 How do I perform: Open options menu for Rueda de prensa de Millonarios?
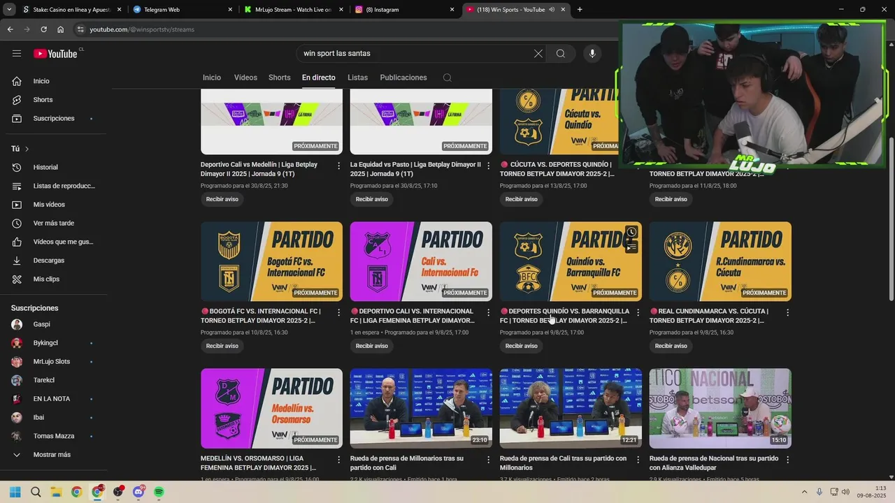point(489,460)
